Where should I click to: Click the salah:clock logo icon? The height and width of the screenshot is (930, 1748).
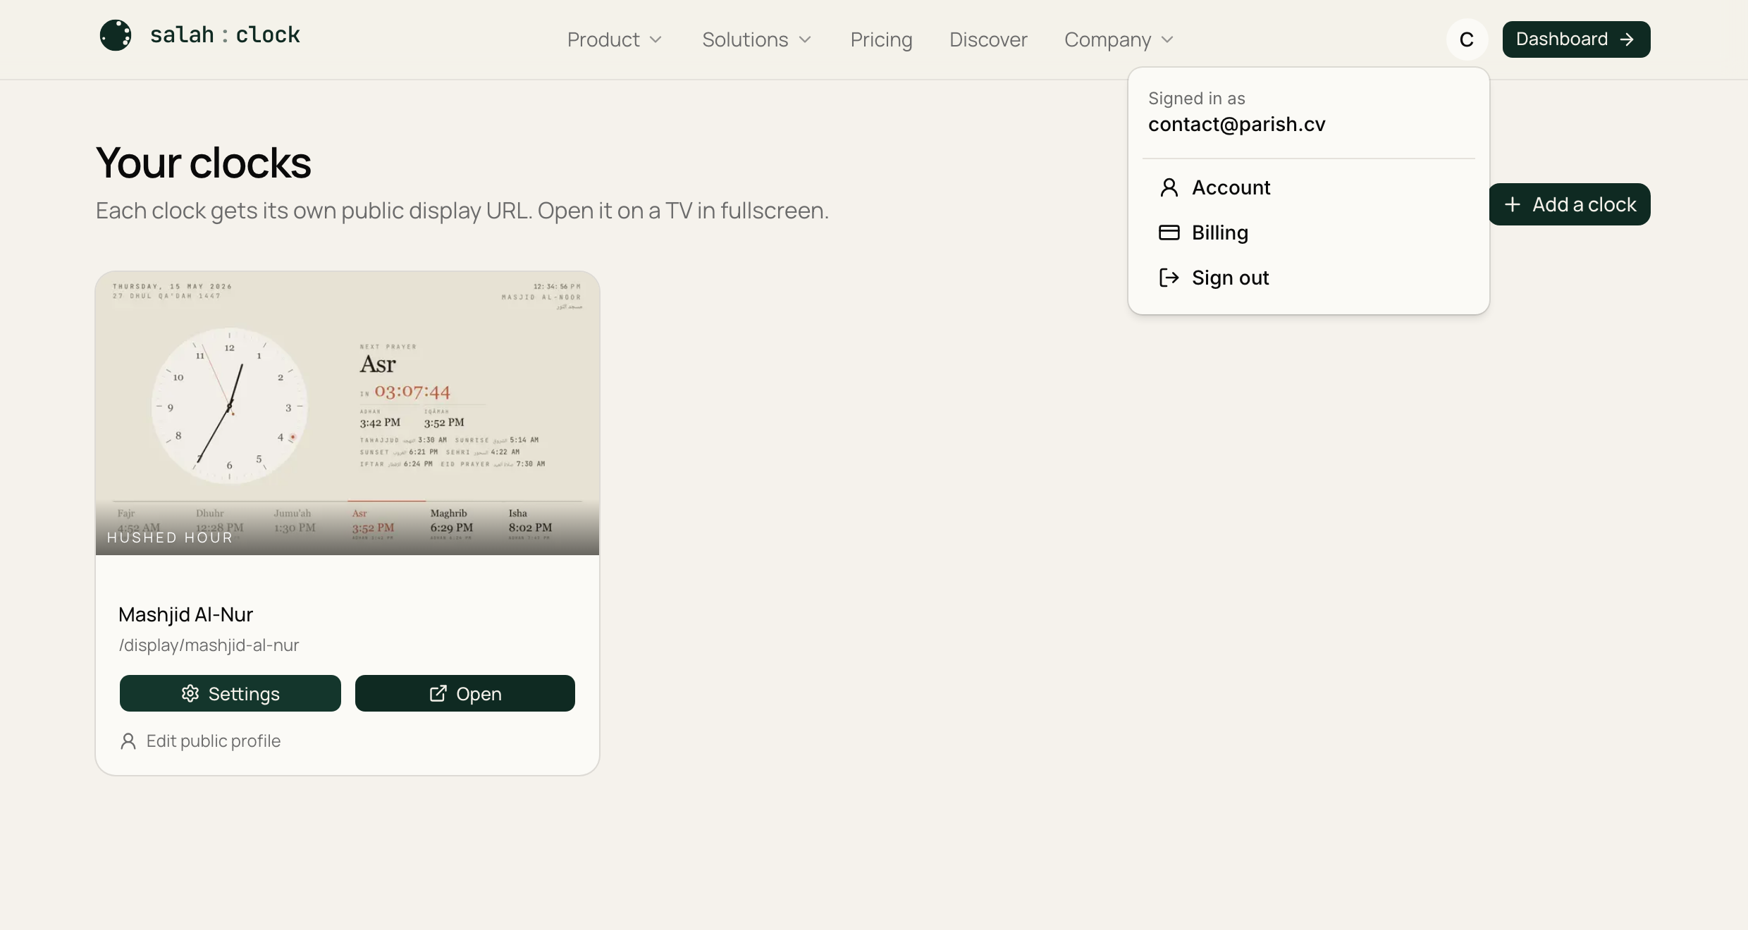point(116,35)
